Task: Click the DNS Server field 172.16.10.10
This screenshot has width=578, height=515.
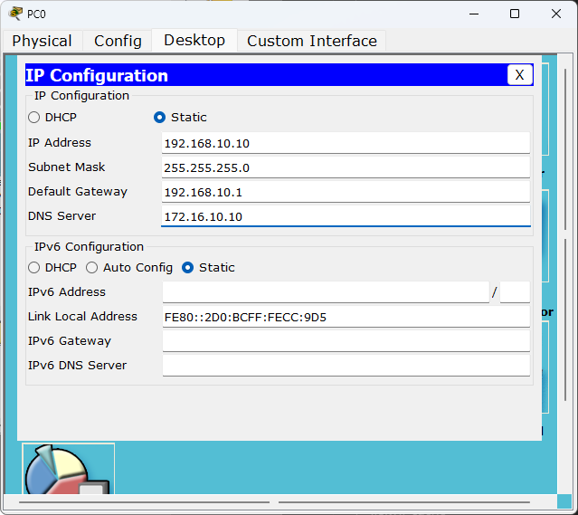Action: pyautogui.click(x=346, y=216)
